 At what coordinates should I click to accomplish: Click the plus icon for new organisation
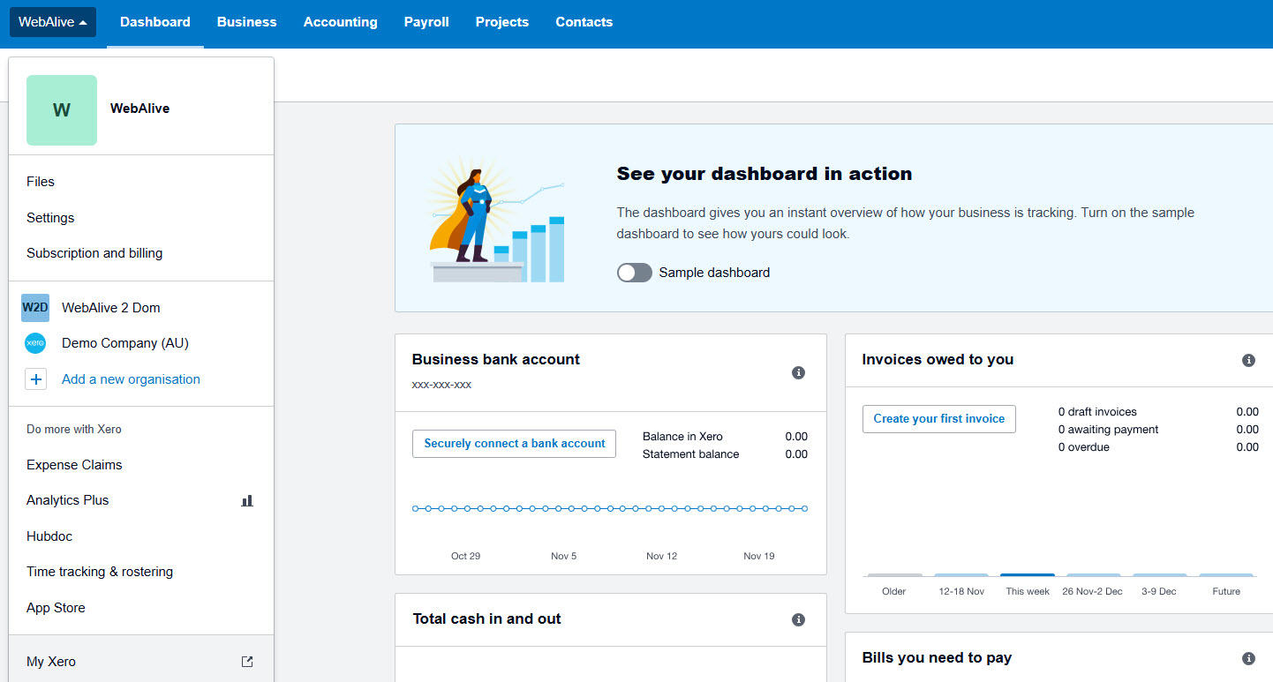pyautogui.click(x=35, y=379)
